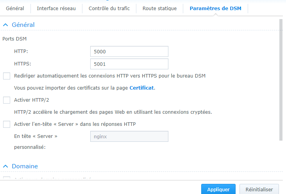Collapse the Général section chevron

pos(5,25)
